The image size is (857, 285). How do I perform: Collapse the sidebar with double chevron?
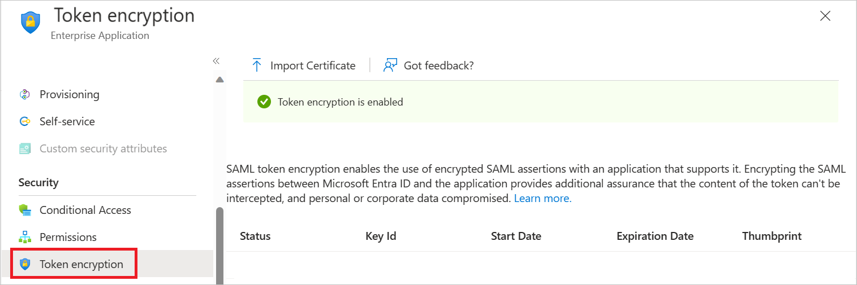point(216,60)
